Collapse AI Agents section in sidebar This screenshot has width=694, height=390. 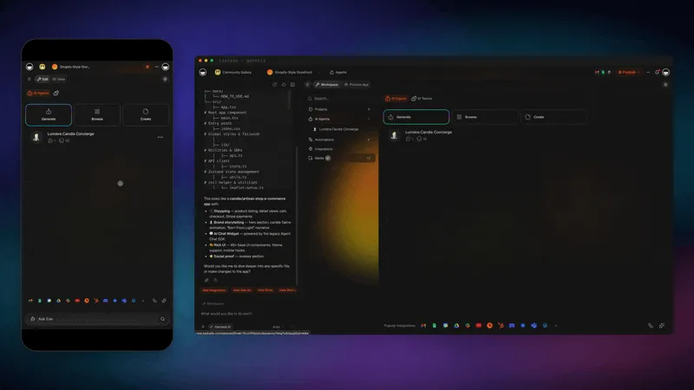(x=339, y=119)
